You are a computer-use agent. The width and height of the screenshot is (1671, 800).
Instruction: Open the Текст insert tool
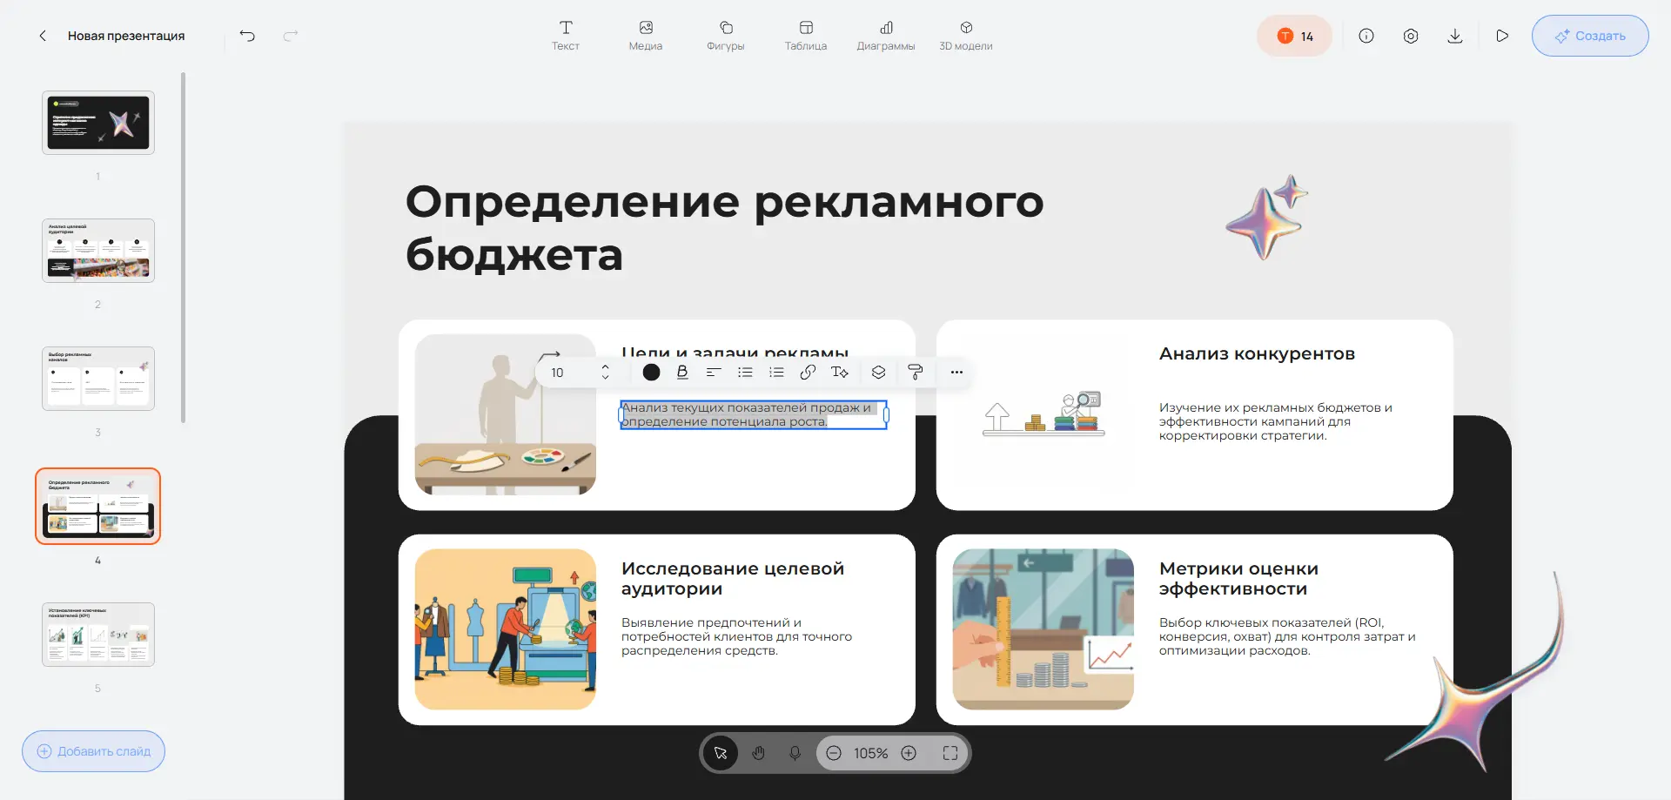pos(566,36)
